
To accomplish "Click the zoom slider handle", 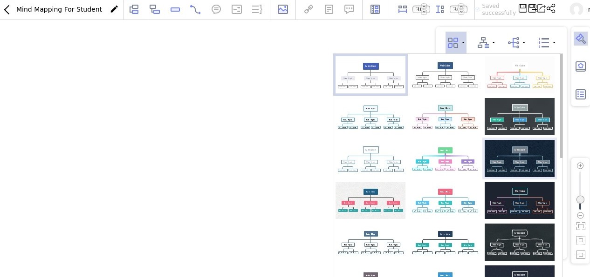I will pyautogui.click(x=580, y=200).
